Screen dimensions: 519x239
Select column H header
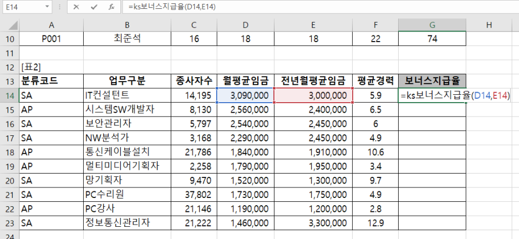pos(489,25)
